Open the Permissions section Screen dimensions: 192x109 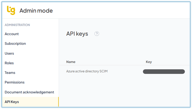(15, 82)
